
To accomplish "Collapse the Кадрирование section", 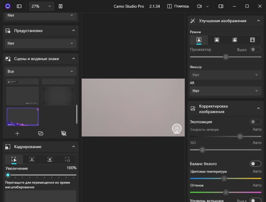I will pyautogui.click(x=74, y=147).
